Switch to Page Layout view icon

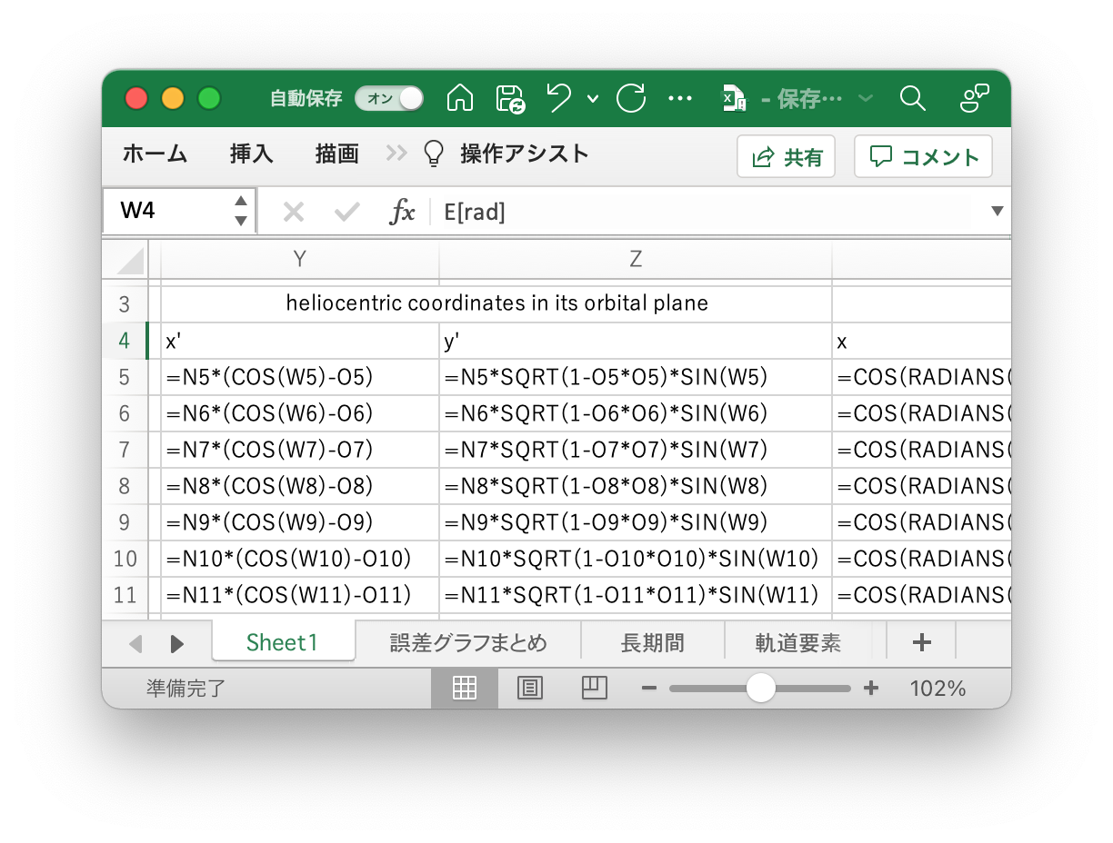pos(529,689)
